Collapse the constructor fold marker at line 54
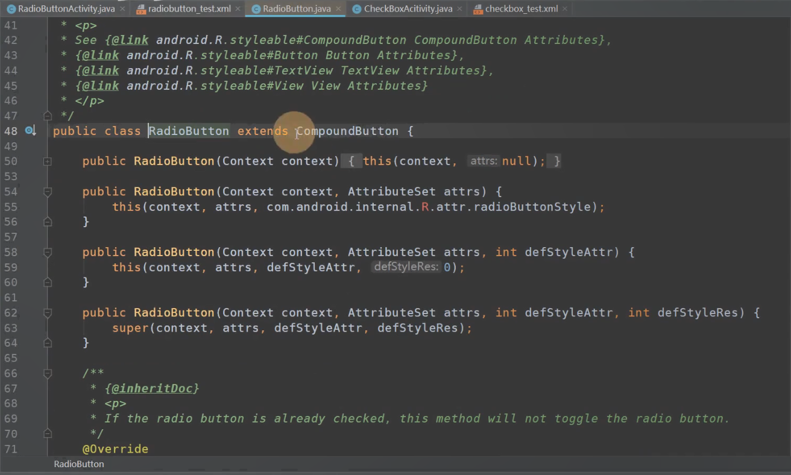Screen dimensions: 791x475 click(x=48, y=192)
